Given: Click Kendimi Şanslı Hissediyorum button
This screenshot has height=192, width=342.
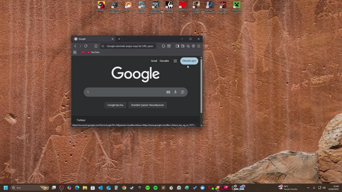Looking at the screenshot, I should tap(147, 105).
